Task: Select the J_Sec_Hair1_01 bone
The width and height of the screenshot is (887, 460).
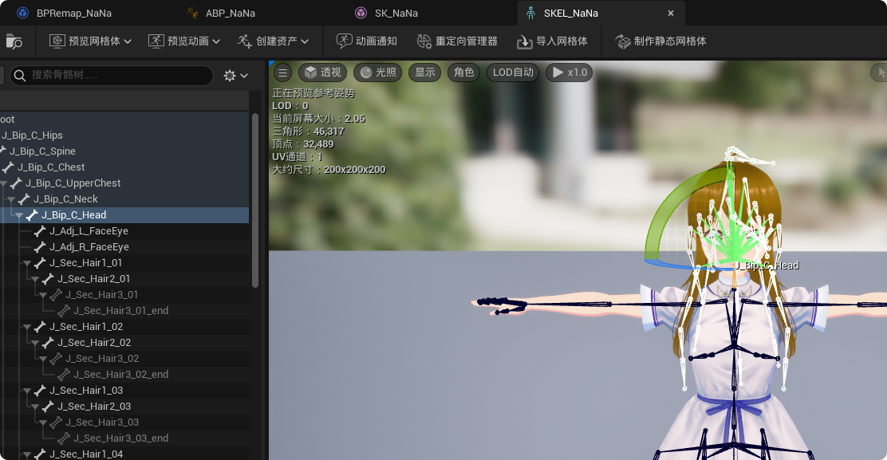Action: (85, 263)
